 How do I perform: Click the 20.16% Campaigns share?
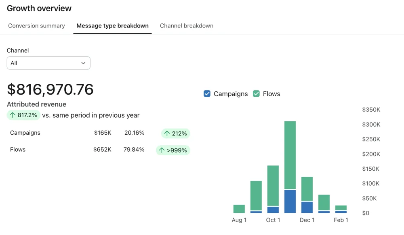click(x=134, y=133)
